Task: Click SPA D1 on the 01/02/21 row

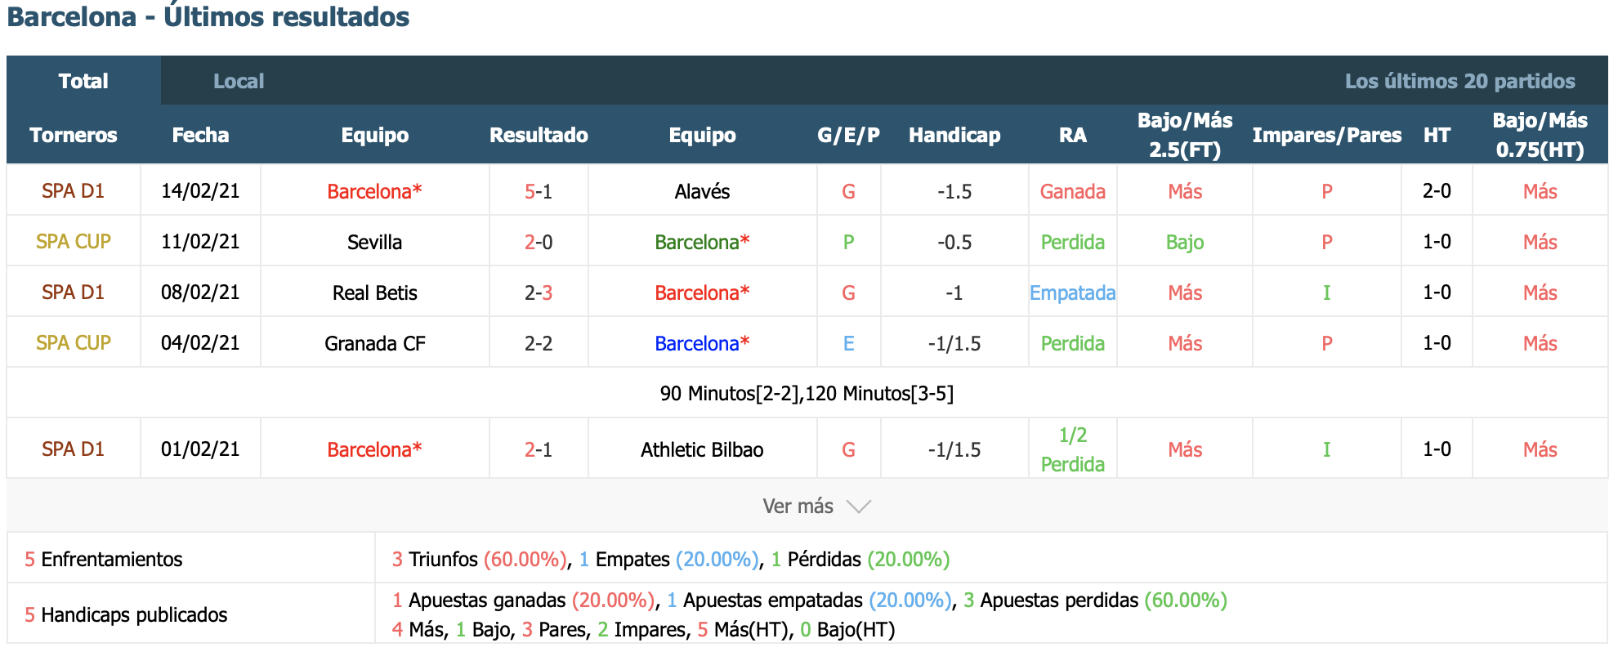Action: [74, 449]
